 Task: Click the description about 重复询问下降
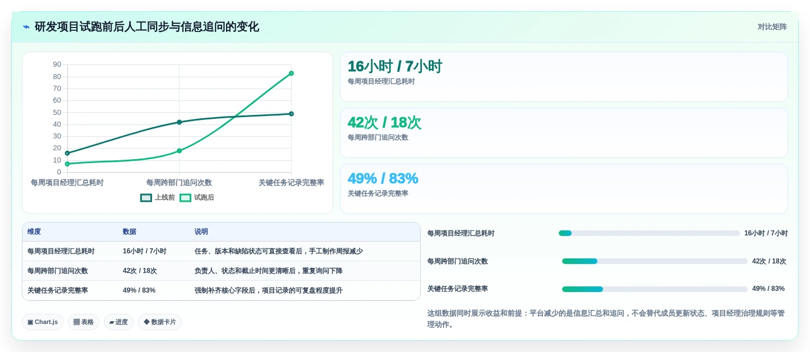(269, 271)
